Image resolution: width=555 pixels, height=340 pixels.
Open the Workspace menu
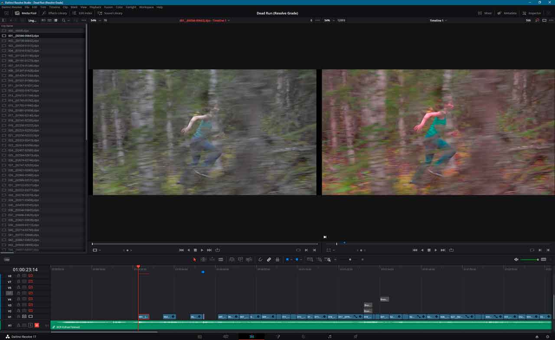(x=147, y=7)
